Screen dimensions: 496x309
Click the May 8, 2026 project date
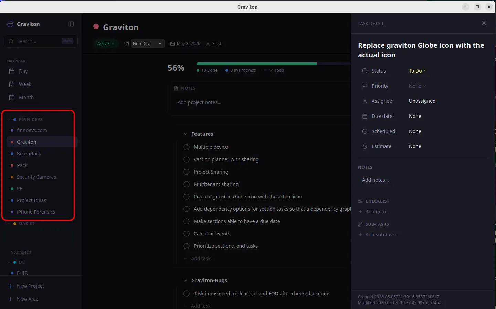tap(185, 44)
